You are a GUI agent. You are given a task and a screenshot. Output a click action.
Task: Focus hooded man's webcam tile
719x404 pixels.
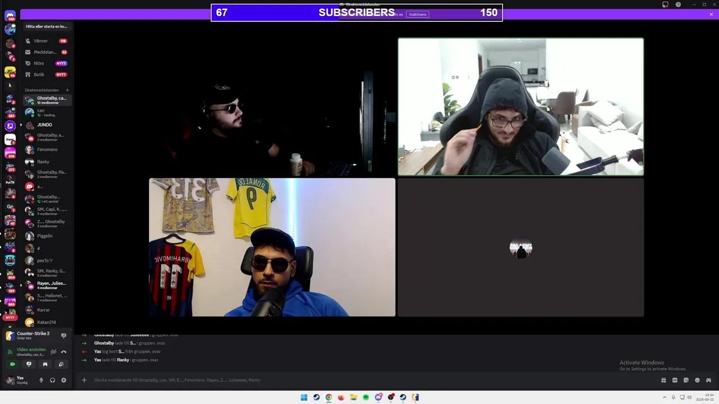point(521,107)
